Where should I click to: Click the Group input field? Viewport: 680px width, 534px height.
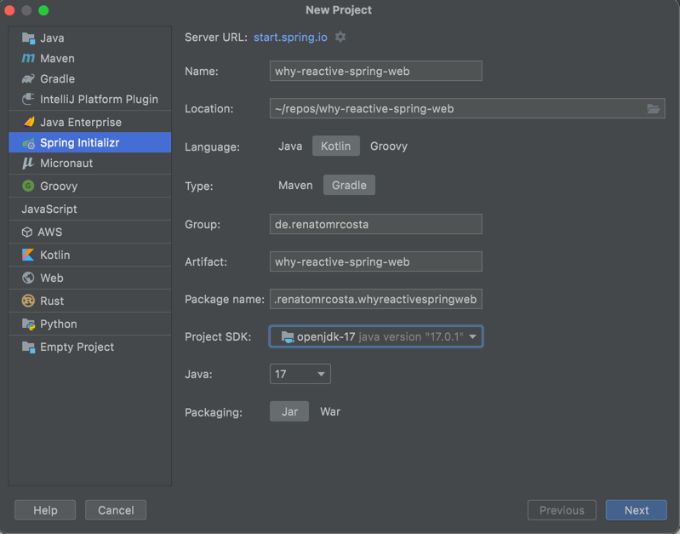click(x=375, y=225)
